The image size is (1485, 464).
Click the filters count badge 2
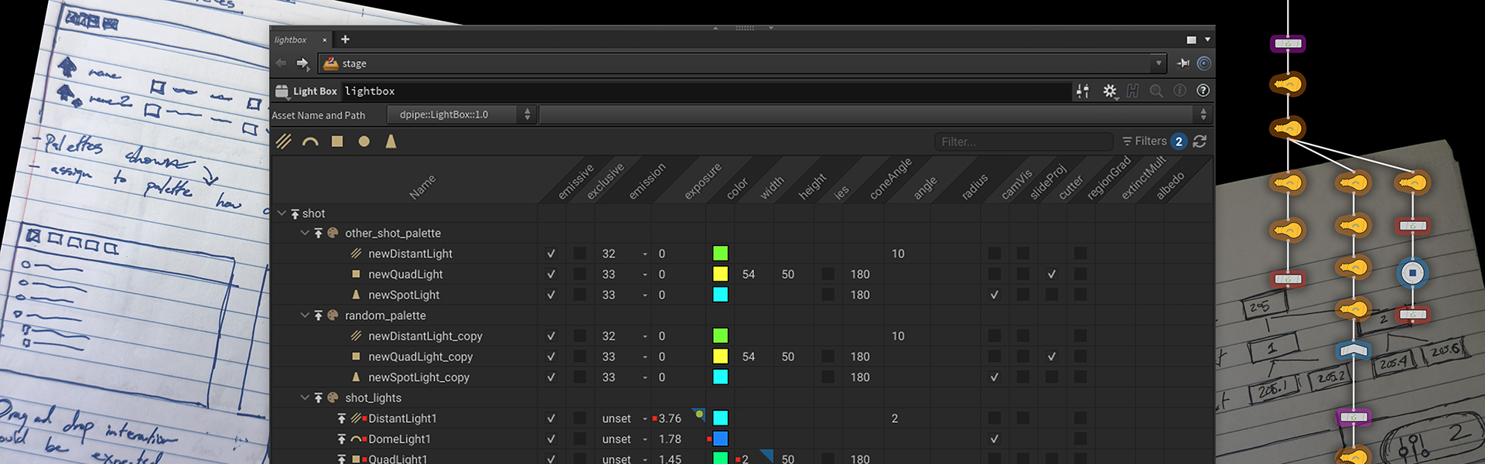[1178, 142]
